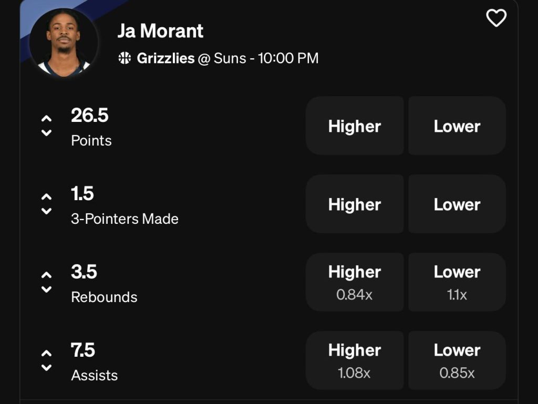538x404 pixels.
Task: Take Higher at 1.08x on Assists
Action: pos(355,360)
